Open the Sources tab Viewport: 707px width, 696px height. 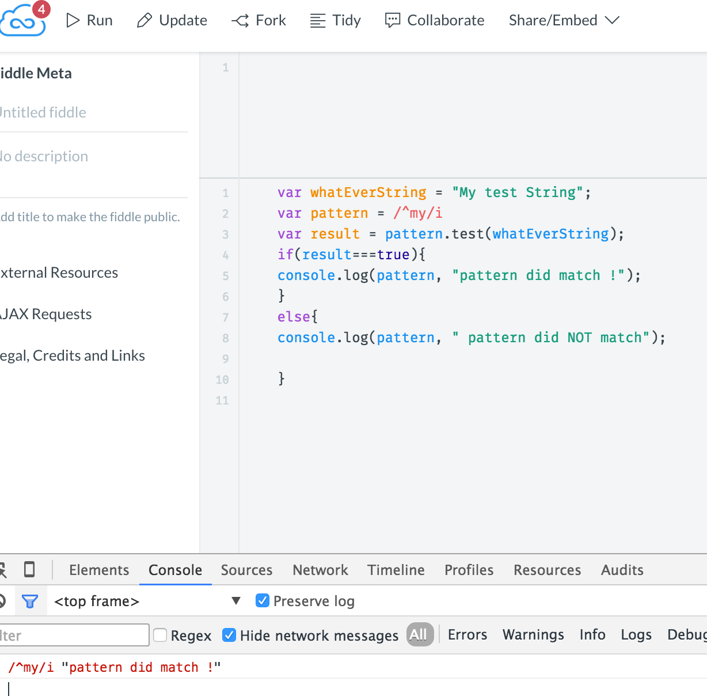[246, 570]
